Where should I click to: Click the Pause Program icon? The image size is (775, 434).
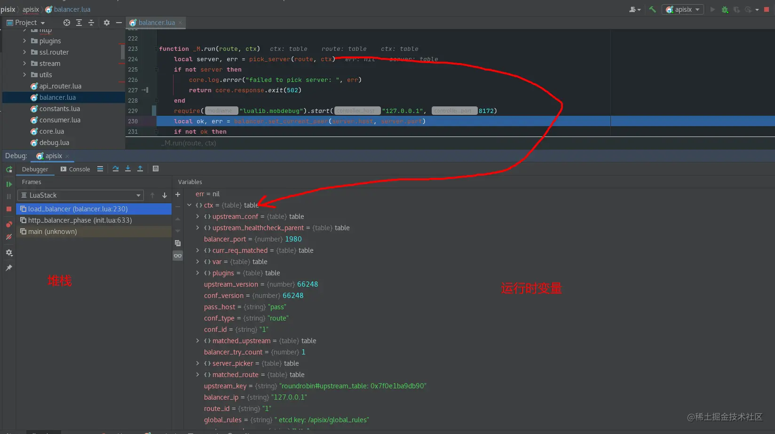click(x=9, y=196)
